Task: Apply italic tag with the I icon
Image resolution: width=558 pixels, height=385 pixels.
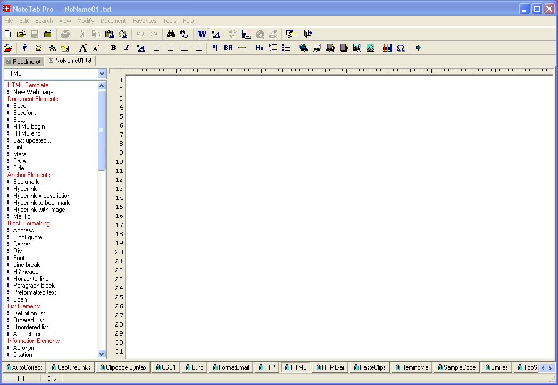Action: 127,48
